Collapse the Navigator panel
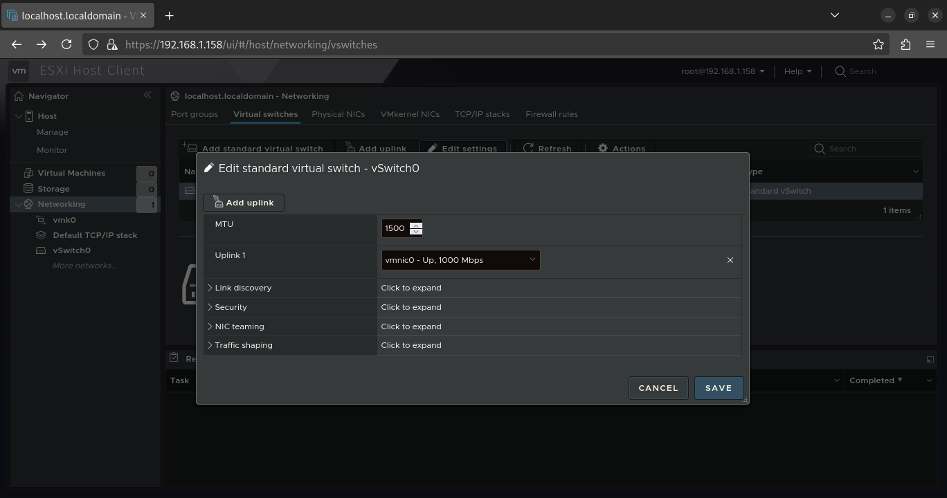This screenshot has width=947, height=498. pos(147,95)
